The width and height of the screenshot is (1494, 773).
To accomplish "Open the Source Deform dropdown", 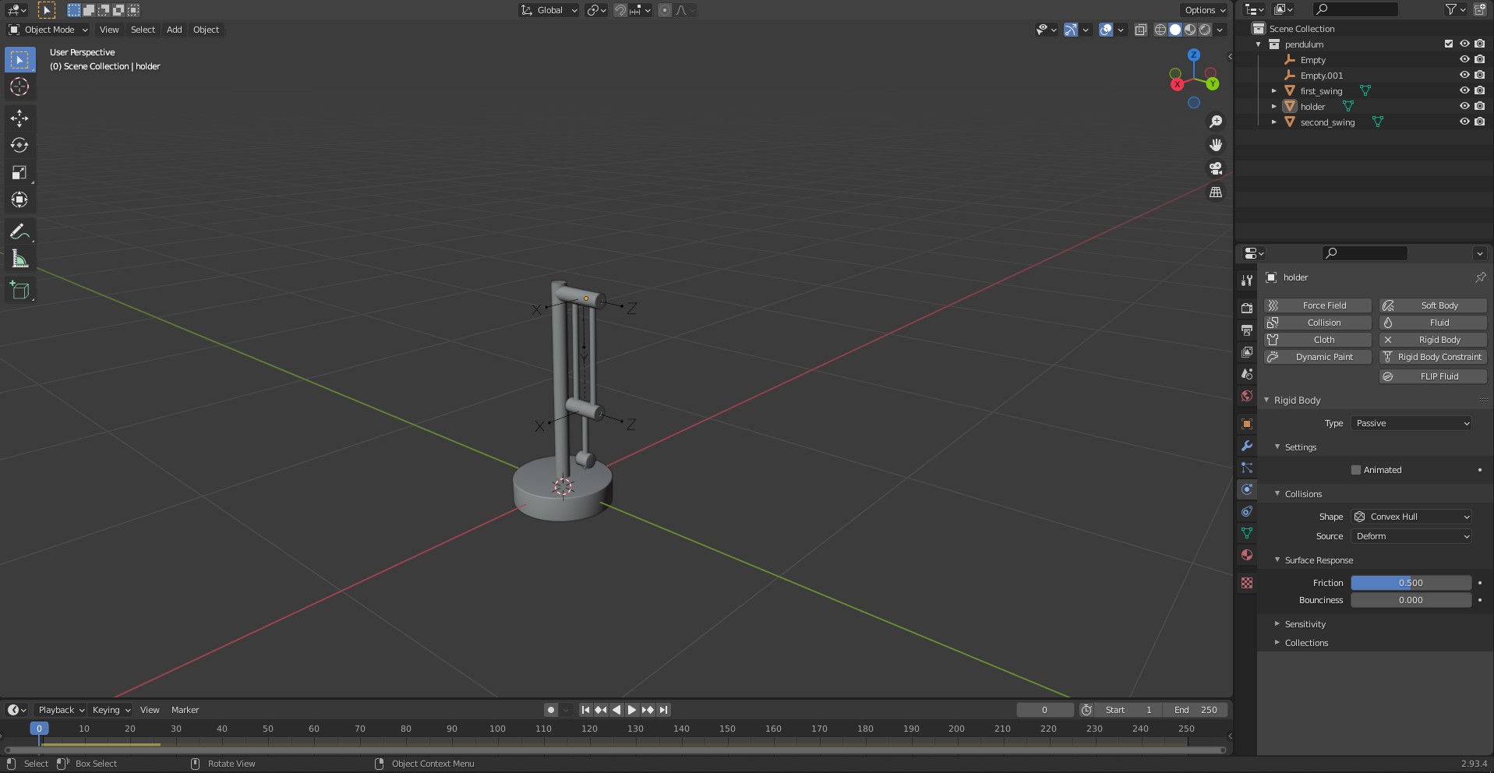I will point(1411,536).
